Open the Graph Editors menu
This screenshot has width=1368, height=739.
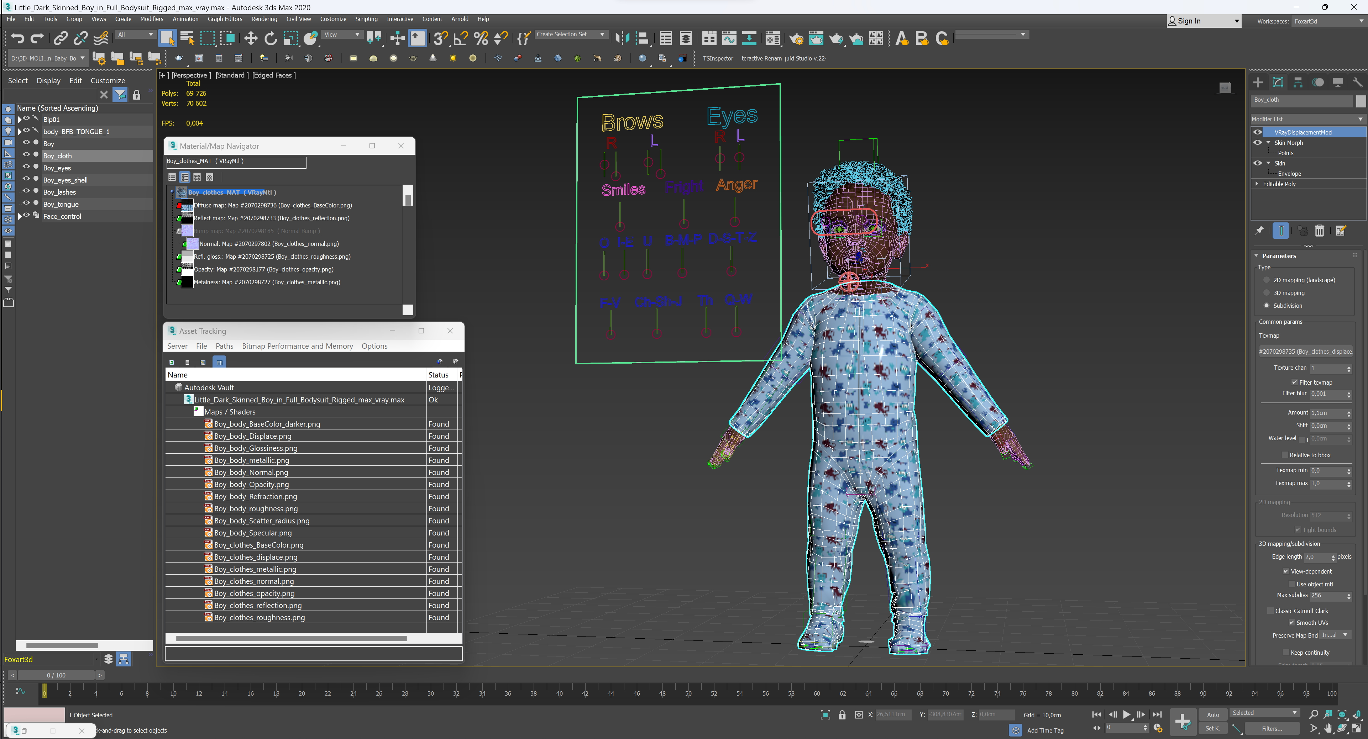pyautogui.click(x=225, y=19)
